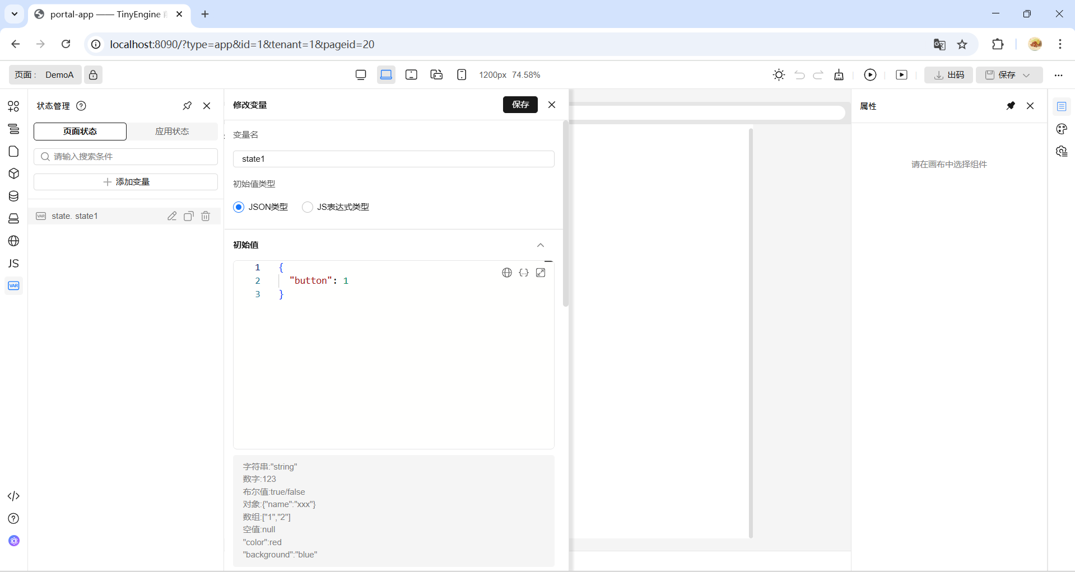Viewport: 1075px width, 572px height.
Task: Close the 属性 panel
Action: 1030,106
